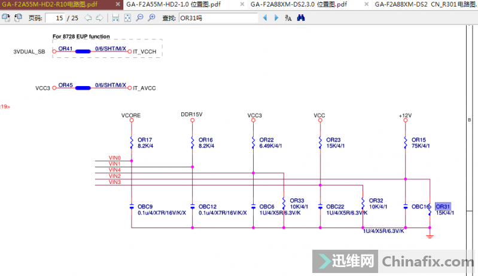This screenshot has width=478, height=276.
Task: Click the OR22 resistor label
Action: (x=266, y=140)
